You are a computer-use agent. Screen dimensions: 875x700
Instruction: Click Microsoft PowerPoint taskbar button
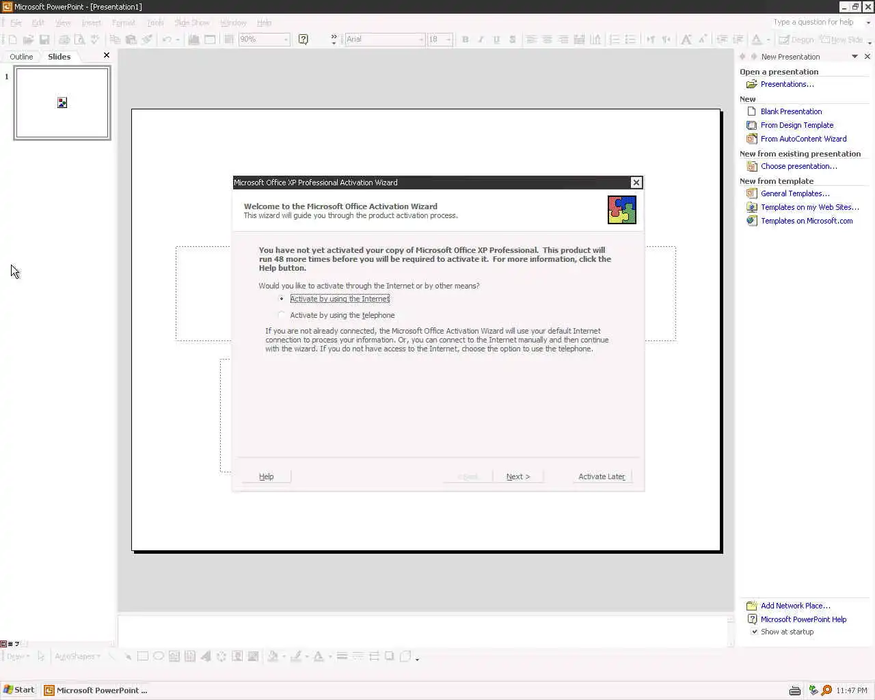[x=96, y=690]
